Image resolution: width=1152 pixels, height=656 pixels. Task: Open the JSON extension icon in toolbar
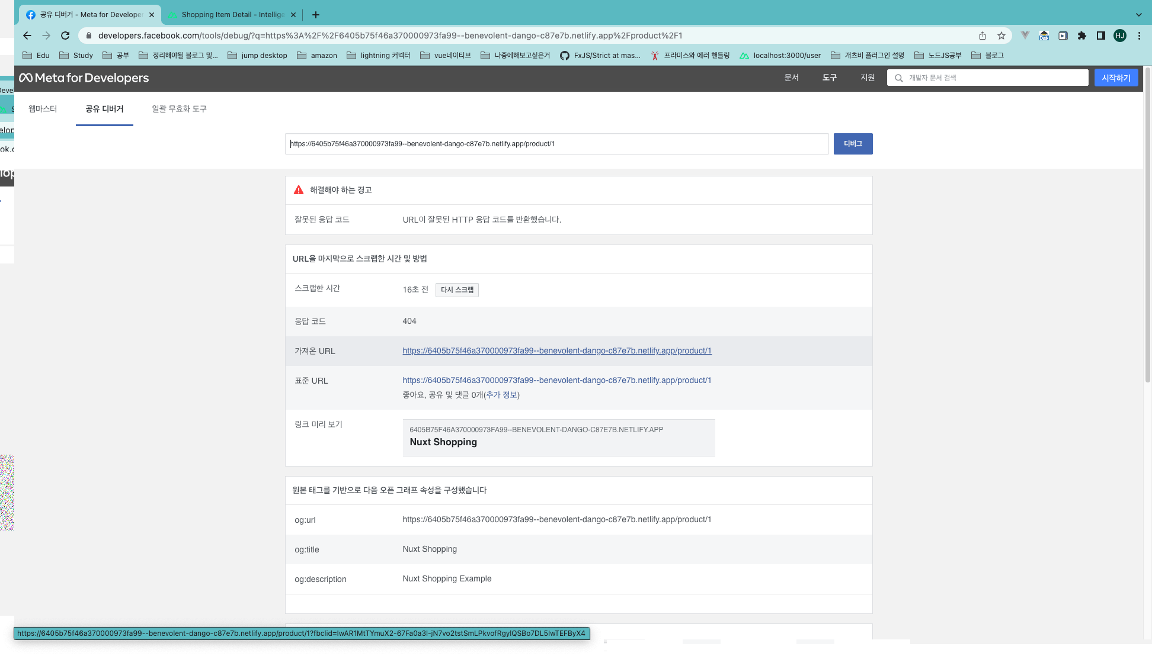click(1044, 36)
